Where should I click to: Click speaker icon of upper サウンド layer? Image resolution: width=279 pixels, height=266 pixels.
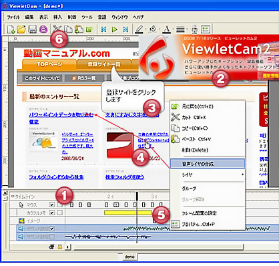(21, 229)
